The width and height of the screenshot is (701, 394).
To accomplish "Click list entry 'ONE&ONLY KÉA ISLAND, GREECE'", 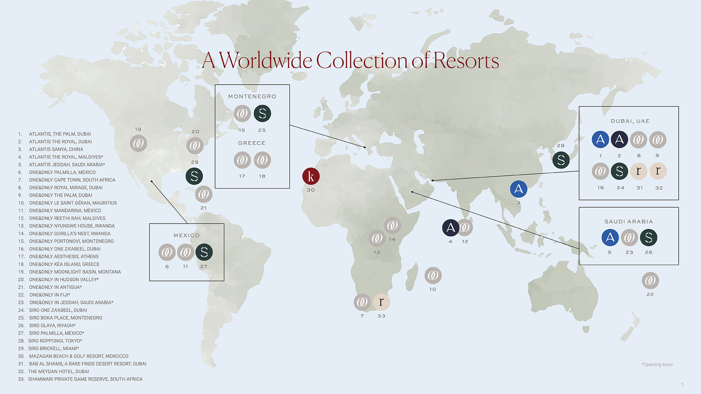I will pos(64,264).
